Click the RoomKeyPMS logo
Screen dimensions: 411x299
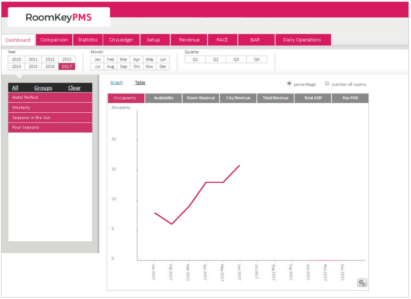point(59,17)
